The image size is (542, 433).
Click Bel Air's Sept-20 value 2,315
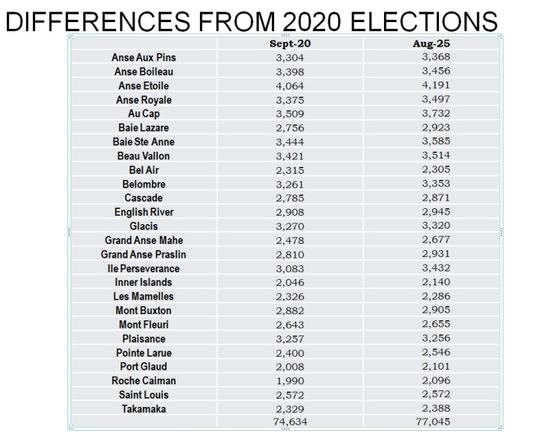pyautogui.click(x=291, y=170)
